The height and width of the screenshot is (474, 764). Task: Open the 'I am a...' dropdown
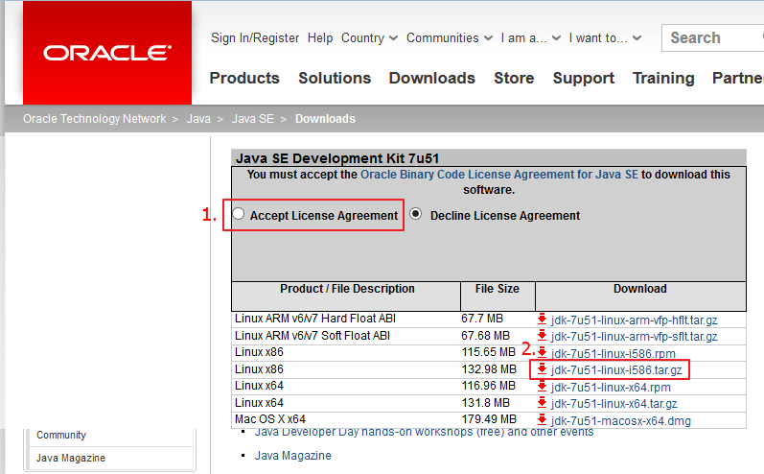click(531, 38)
